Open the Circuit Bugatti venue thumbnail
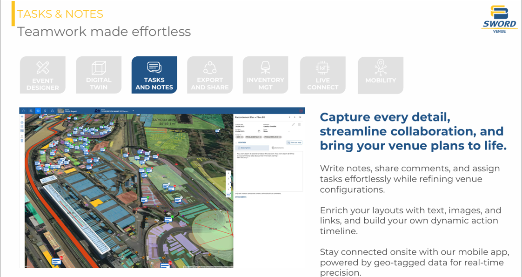The width and height of the screenshot is (522, 277). pyautogui.click(x=60, y=111)
